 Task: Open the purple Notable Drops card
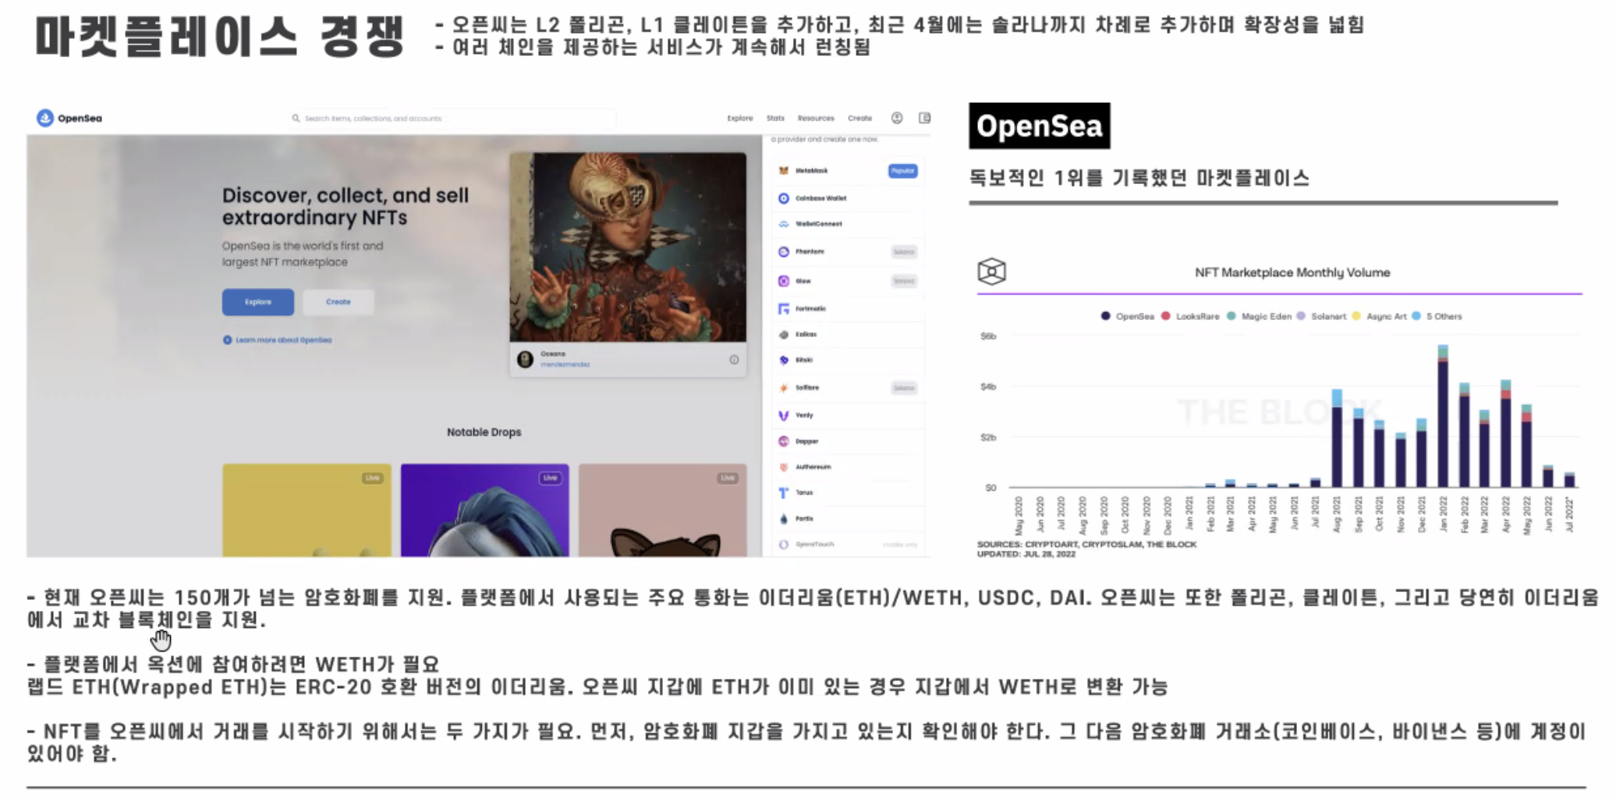[x=485, y=510]
